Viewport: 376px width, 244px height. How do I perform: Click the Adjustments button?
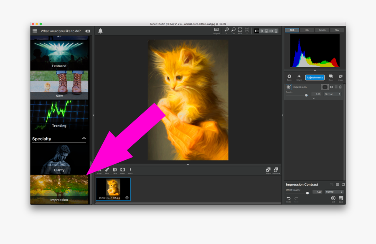[x=315, y=77]
